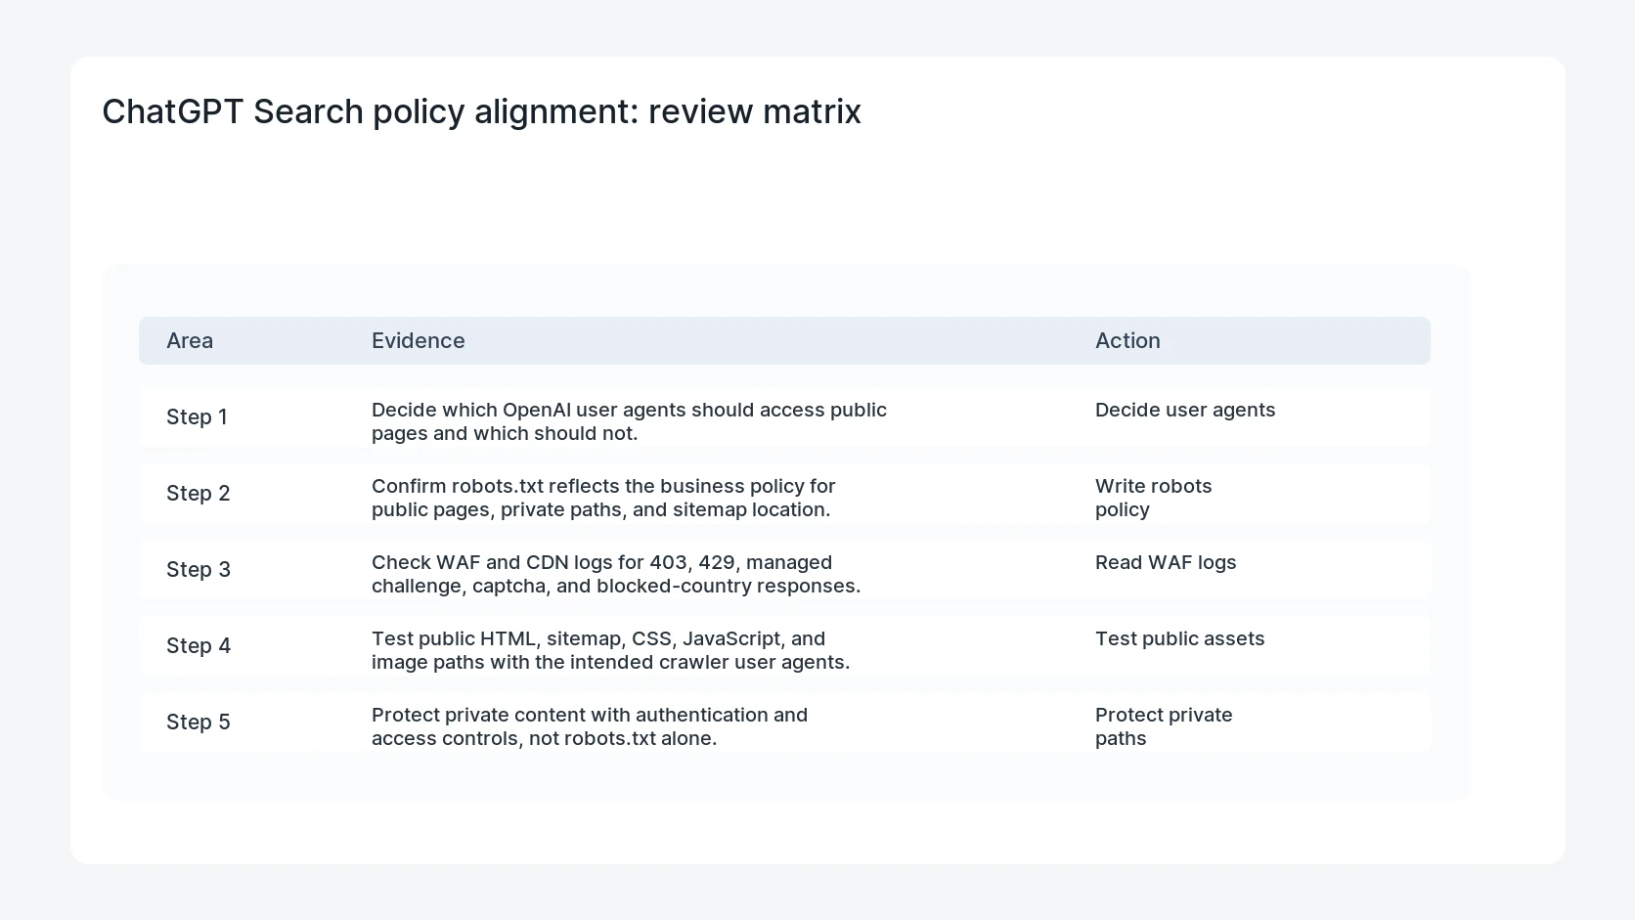Screen dimensions: 1635x920
Task: Click the title 'ChatGPT Search policy alignment: review matrix'
Action: click(481, 111)
